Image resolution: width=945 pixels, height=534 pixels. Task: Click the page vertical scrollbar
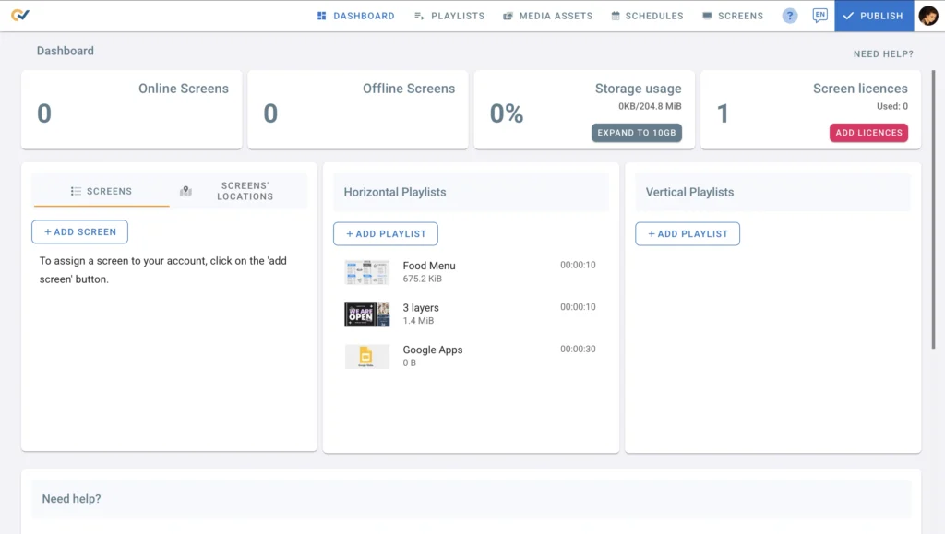[x=935, y=208]
